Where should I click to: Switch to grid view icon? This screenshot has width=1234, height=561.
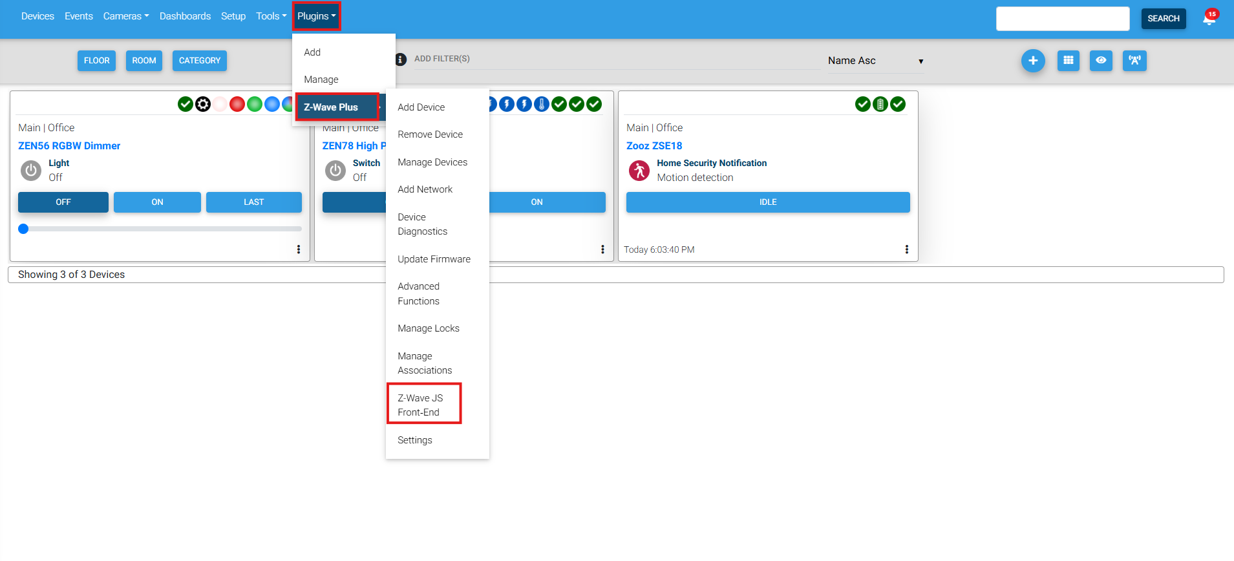[1069, 61]
